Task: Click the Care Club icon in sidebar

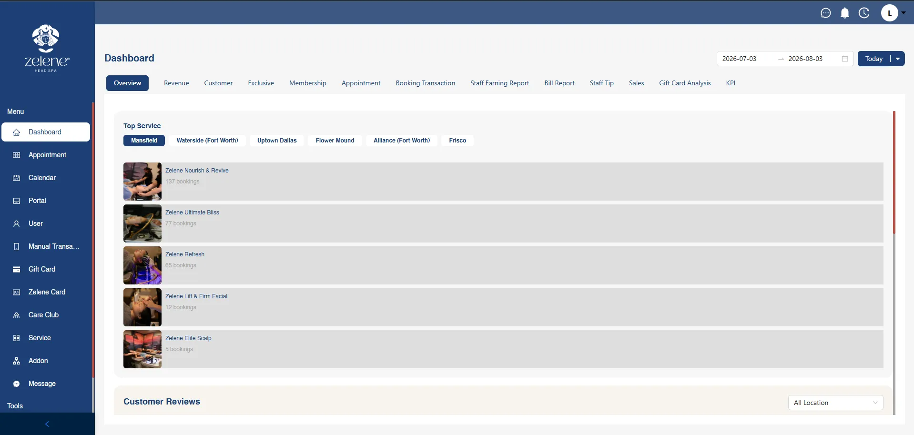Action: pos(17,315)
